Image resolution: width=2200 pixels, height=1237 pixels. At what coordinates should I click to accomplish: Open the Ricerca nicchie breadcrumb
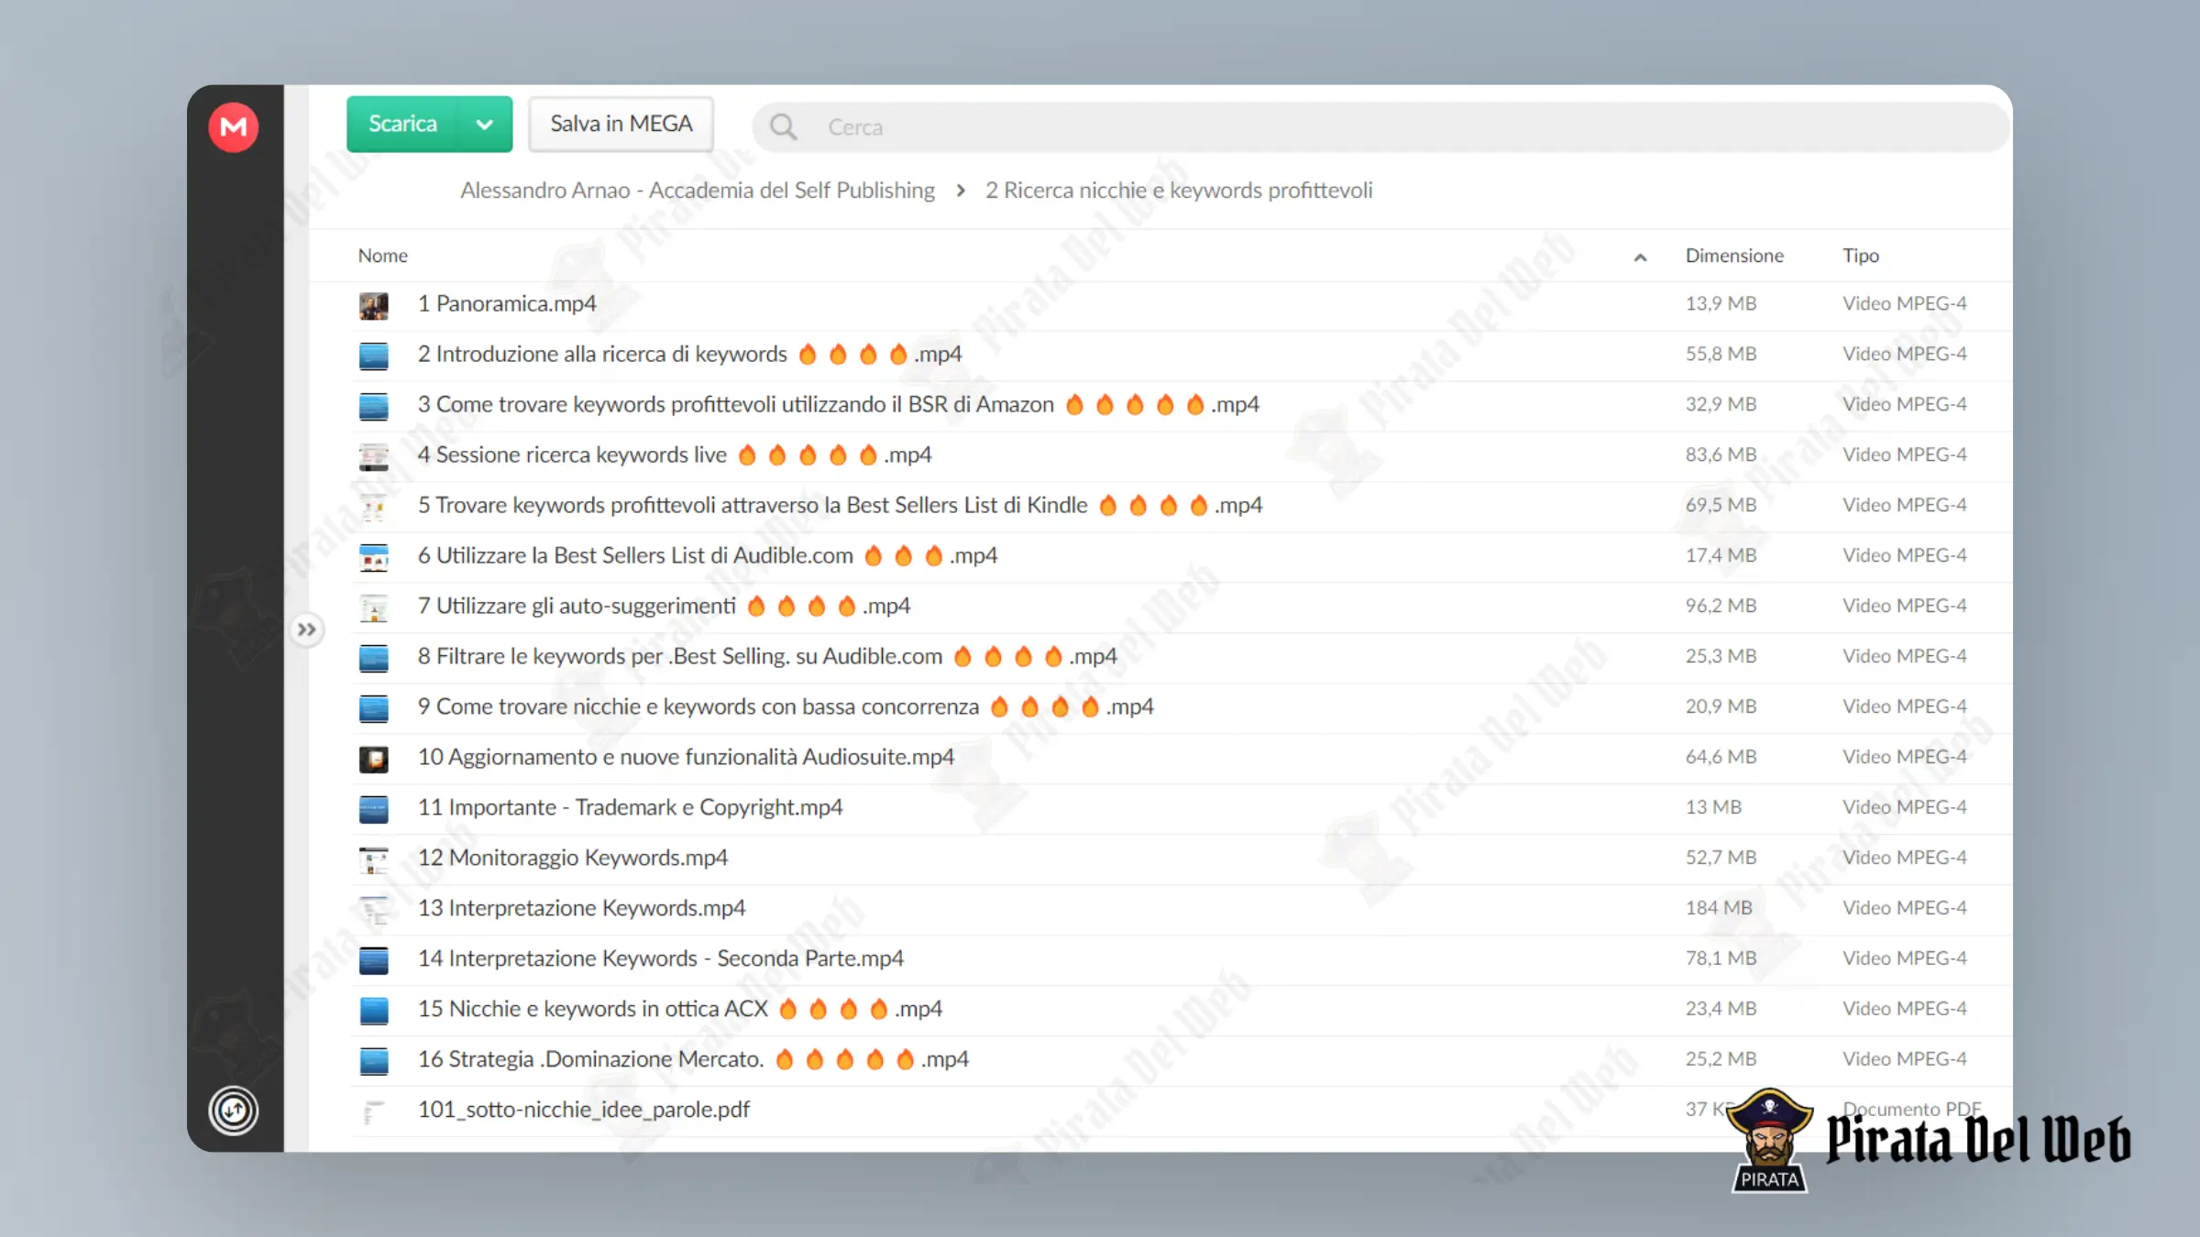1179,190
